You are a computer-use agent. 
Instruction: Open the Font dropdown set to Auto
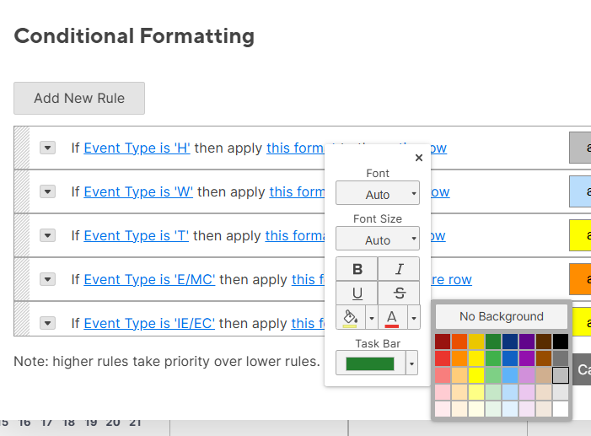point(378,194)
